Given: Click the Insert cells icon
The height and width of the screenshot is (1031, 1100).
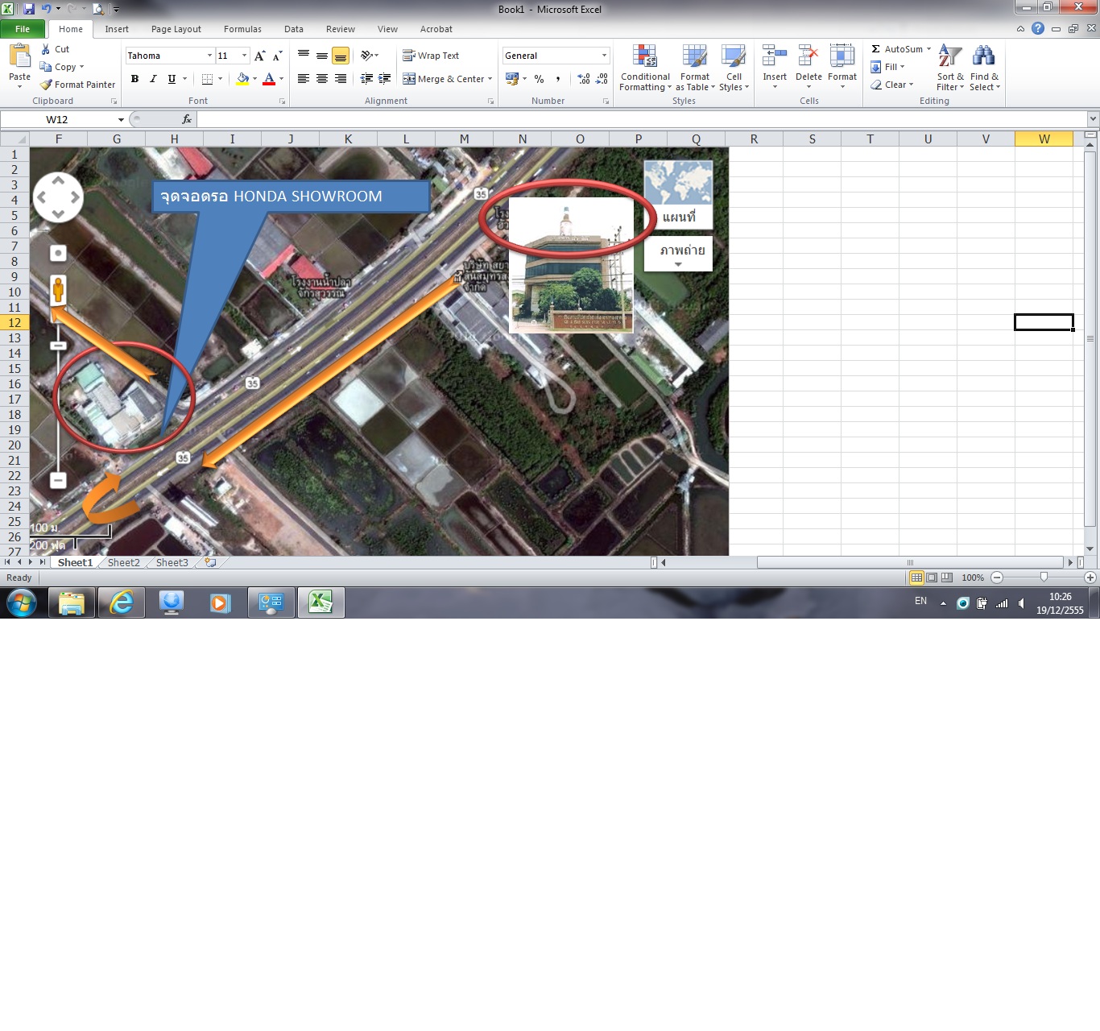Looking at the screenshot, I should pyautogui.click(x=774, y=56).
